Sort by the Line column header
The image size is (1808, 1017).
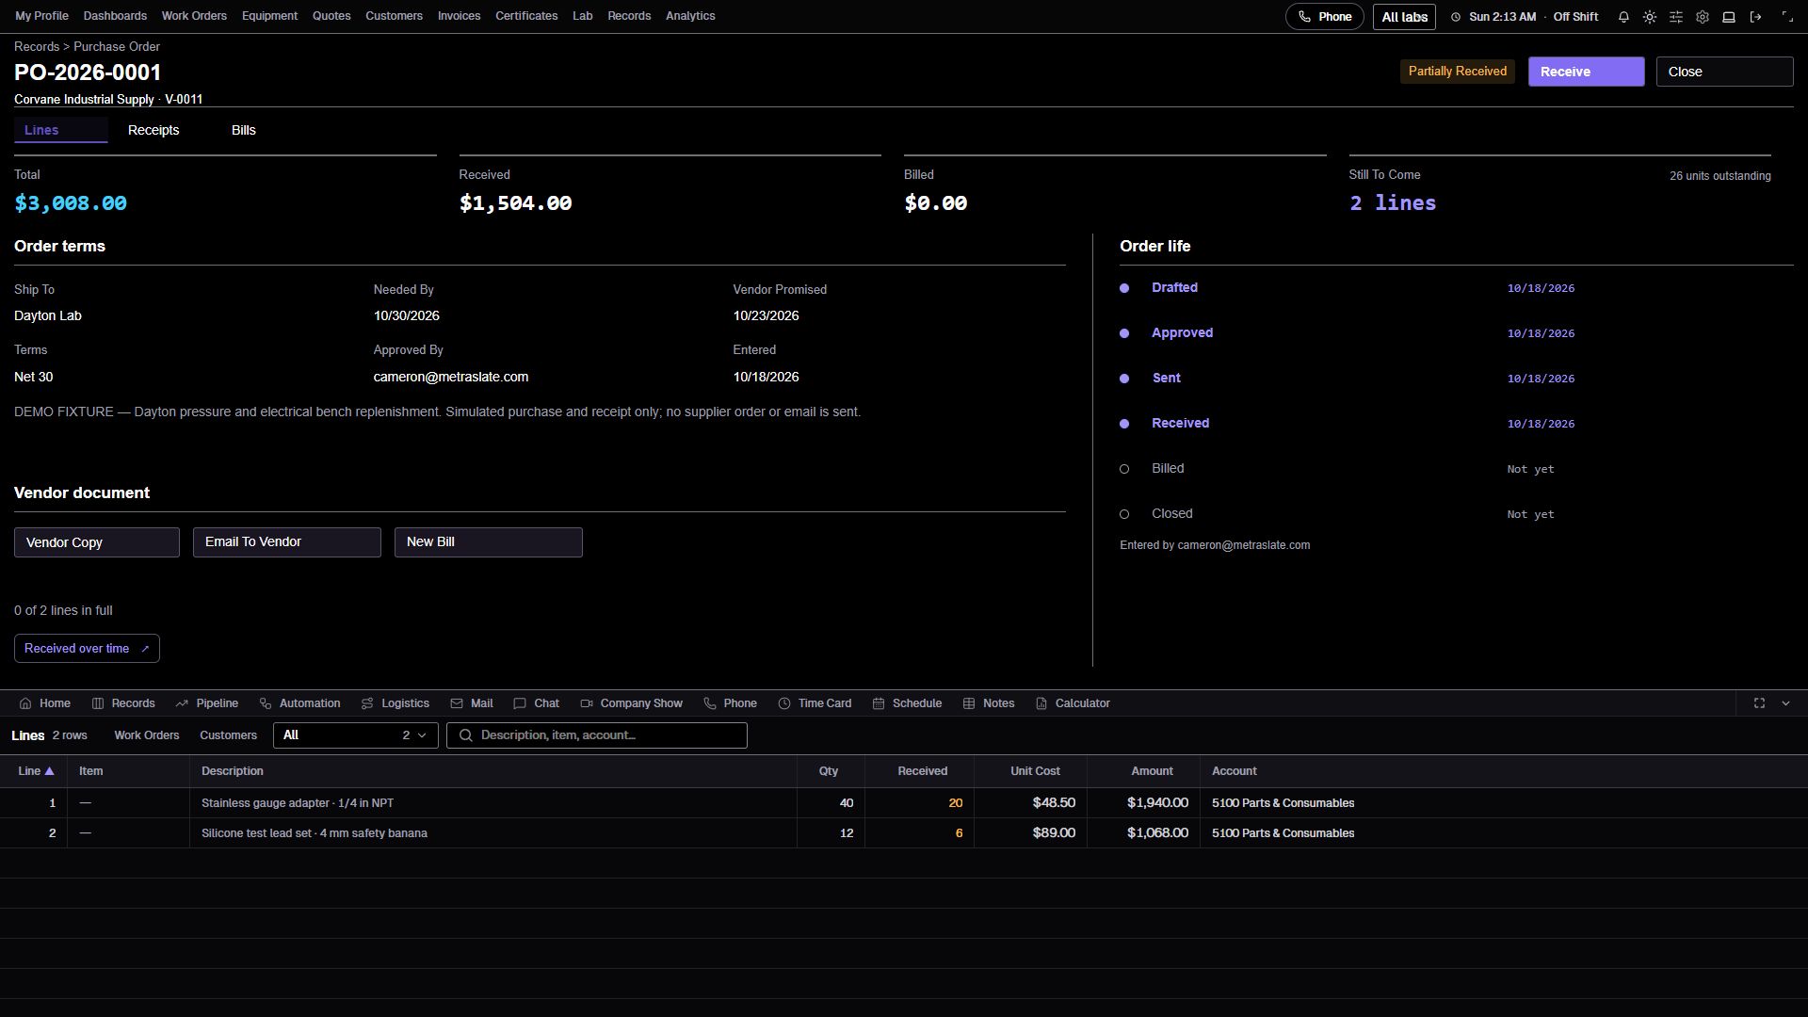coord(35,771)
